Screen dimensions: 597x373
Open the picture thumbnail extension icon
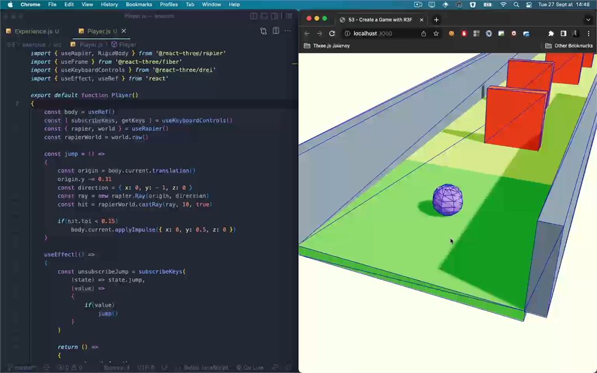point(501,33)
